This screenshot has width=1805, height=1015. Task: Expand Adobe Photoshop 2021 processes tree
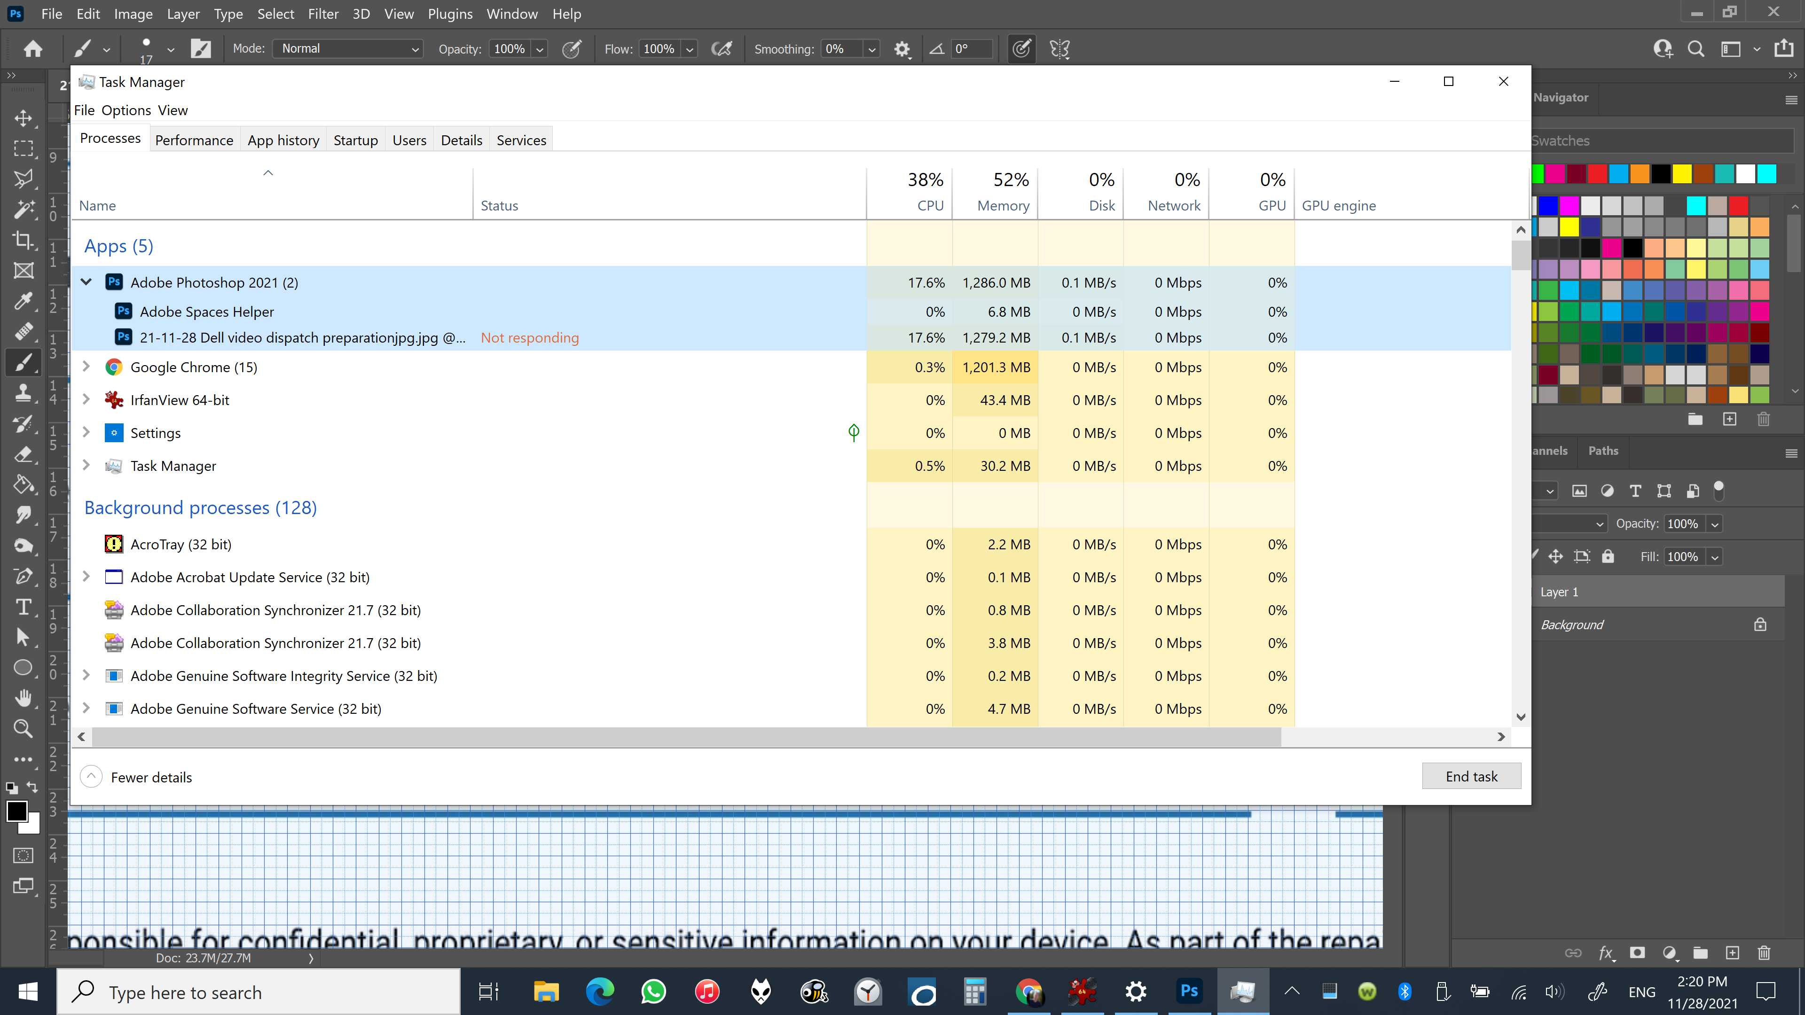[87, 282]
